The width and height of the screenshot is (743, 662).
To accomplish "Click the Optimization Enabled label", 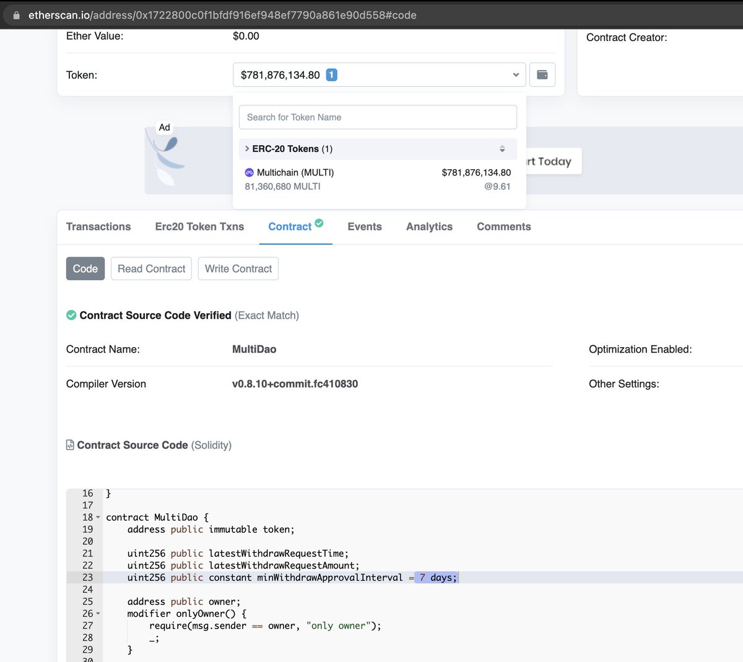I will 640,350.
